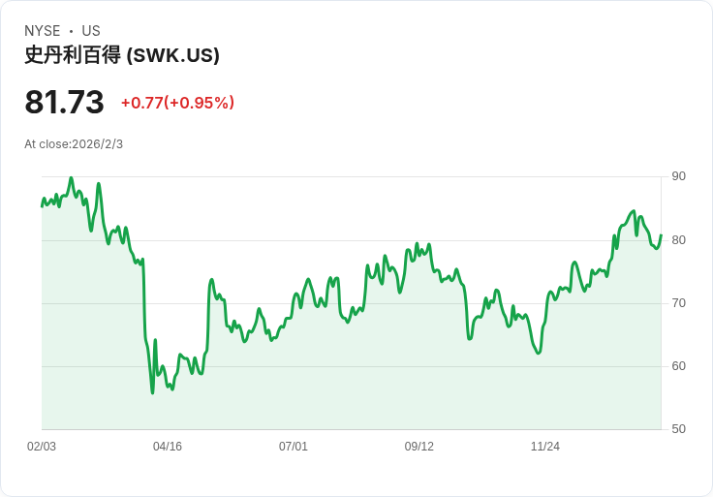Click the 09/12 date axis label
Screen dimensions: 713x497
(419, 447)
